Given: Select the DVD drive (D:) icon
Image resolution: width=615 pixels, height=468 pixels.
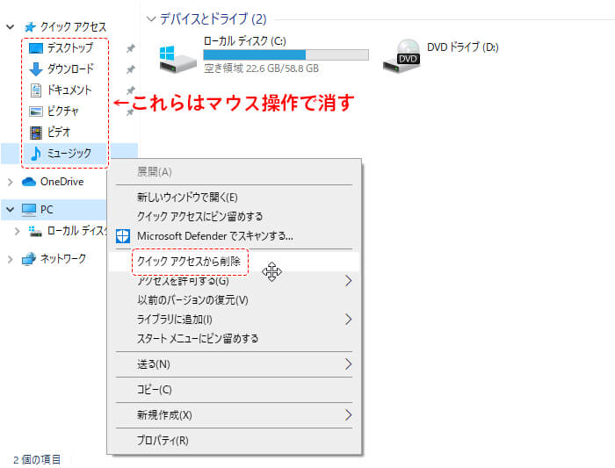Looking at the screenshot, I should 402,55.
